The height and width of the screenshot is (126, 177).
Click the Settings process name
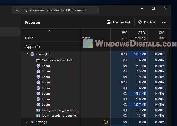[x=41, y=122]
